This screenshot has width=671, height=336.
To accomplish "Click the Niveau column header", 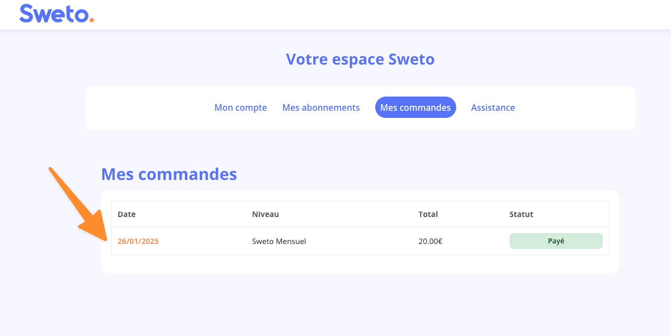I will tap(265, 215).
